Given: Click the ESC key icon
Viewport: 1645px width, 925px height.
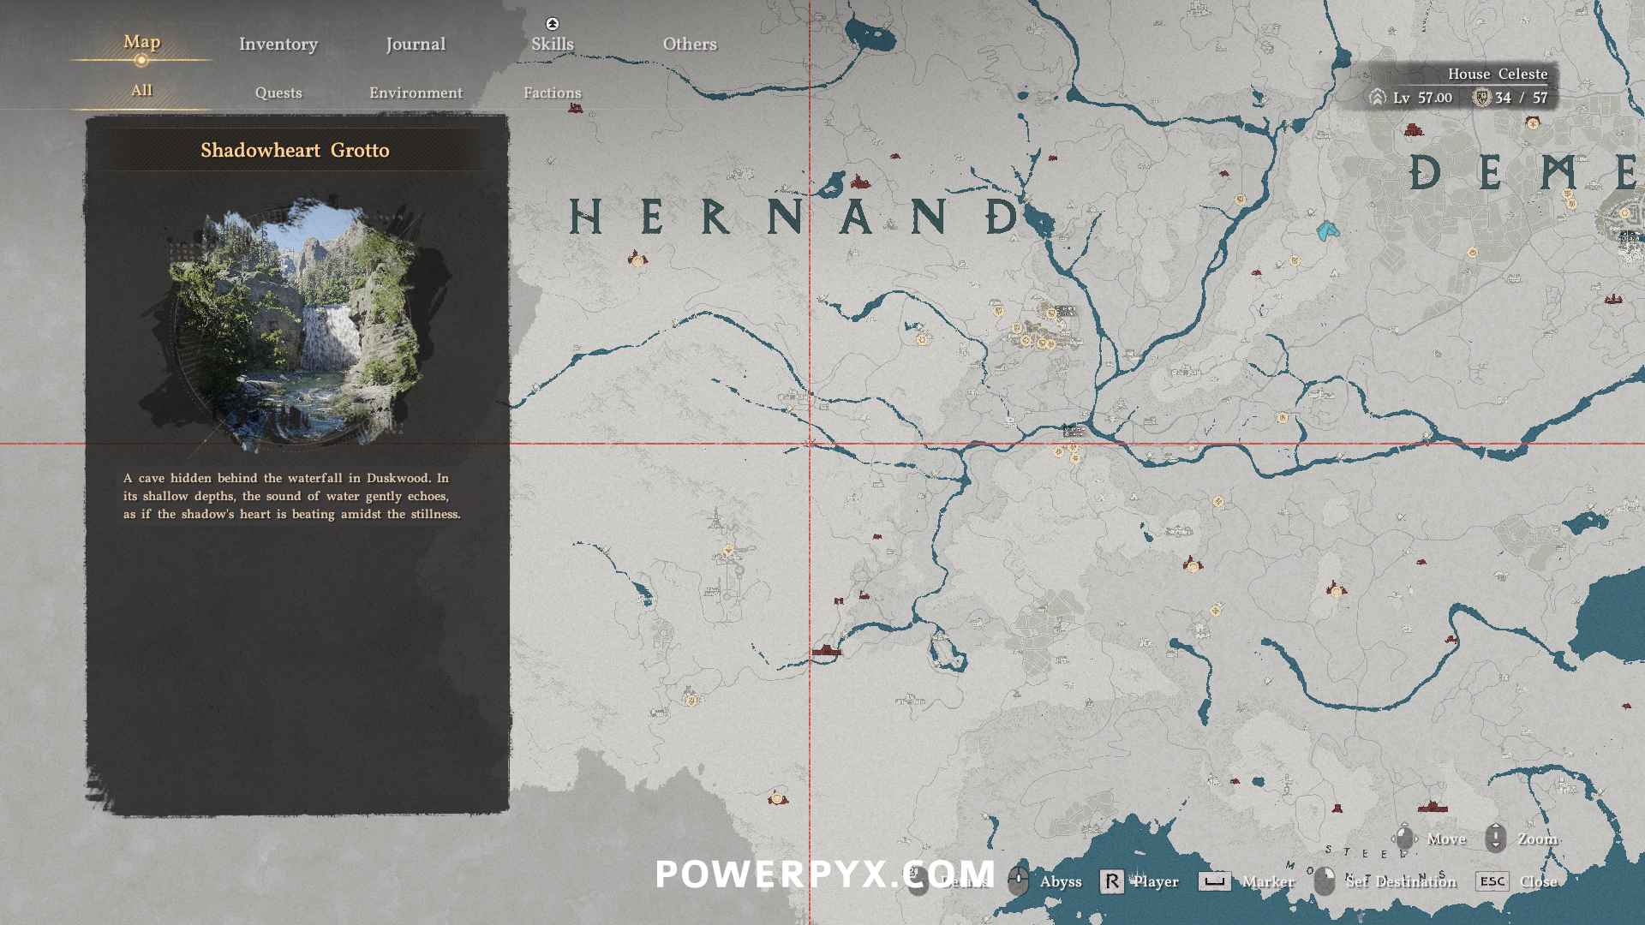Looking at the screenshot, I should [x=1492, y=881].
